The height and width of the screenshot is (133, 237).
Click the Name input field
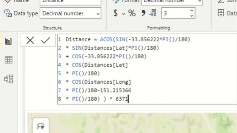click(70, 2)
